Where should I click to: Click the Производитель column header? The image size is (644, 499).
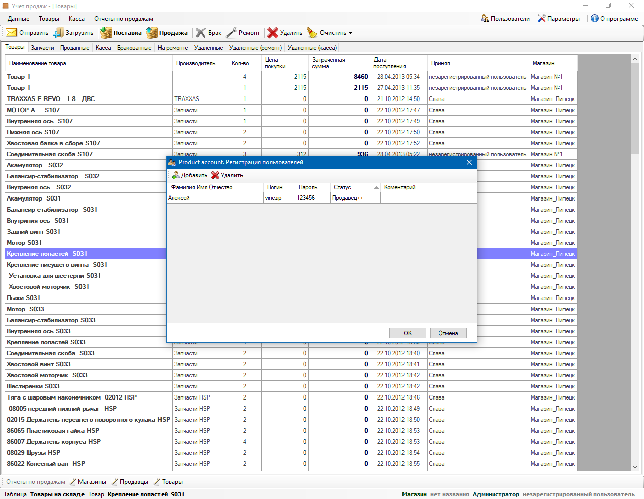coord(200,63)
